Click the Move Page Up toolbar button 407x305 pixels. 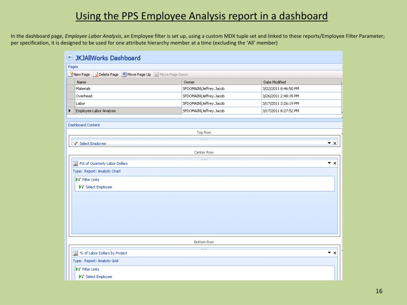pyautogui.click(x=136, y=74)
